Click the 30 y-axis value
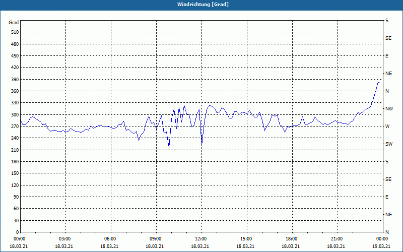Image resolution: width=403 pixels, height=252 pixels. (16, 220)
